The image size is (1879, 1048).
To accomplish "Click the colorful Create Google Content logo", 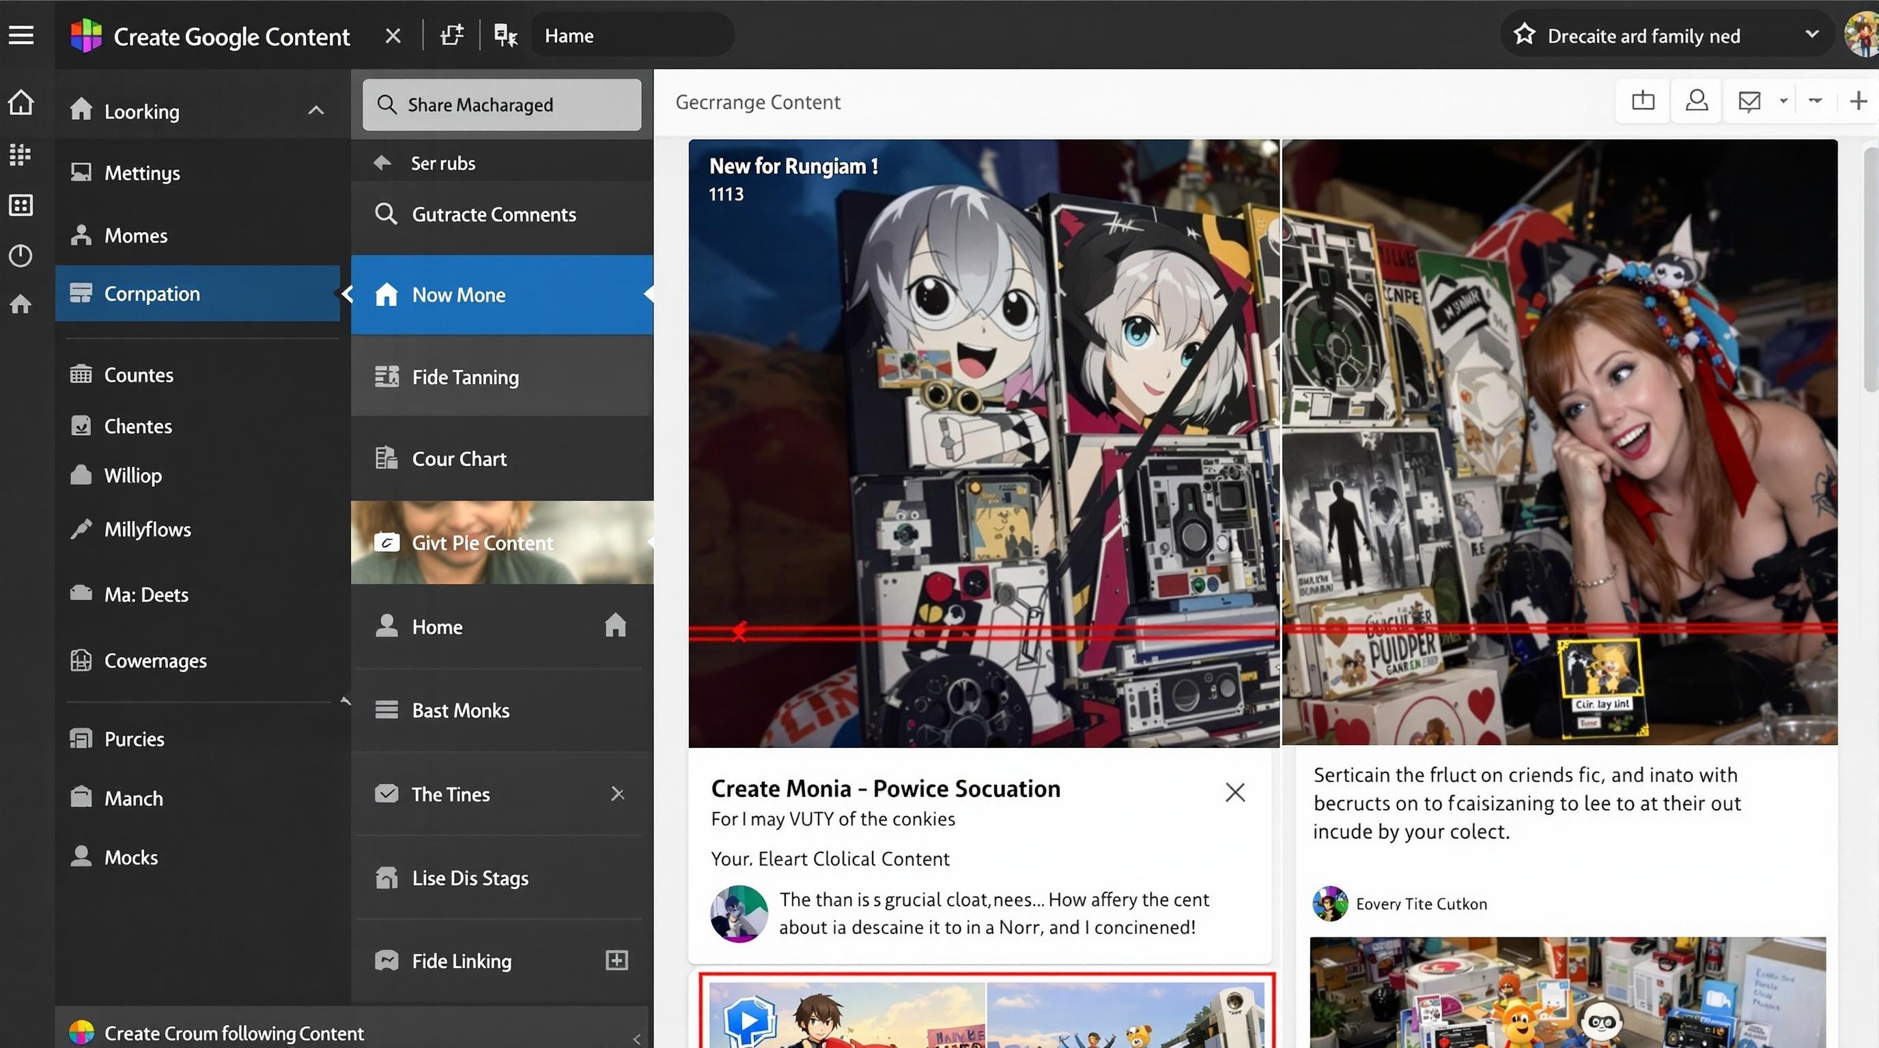I will [86, 35].
